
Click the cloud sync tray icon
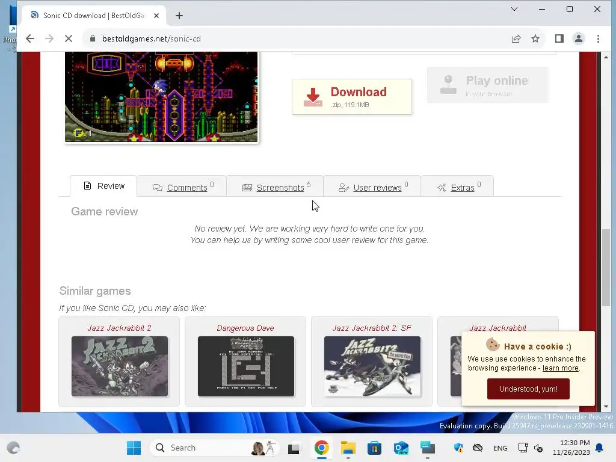477,448
